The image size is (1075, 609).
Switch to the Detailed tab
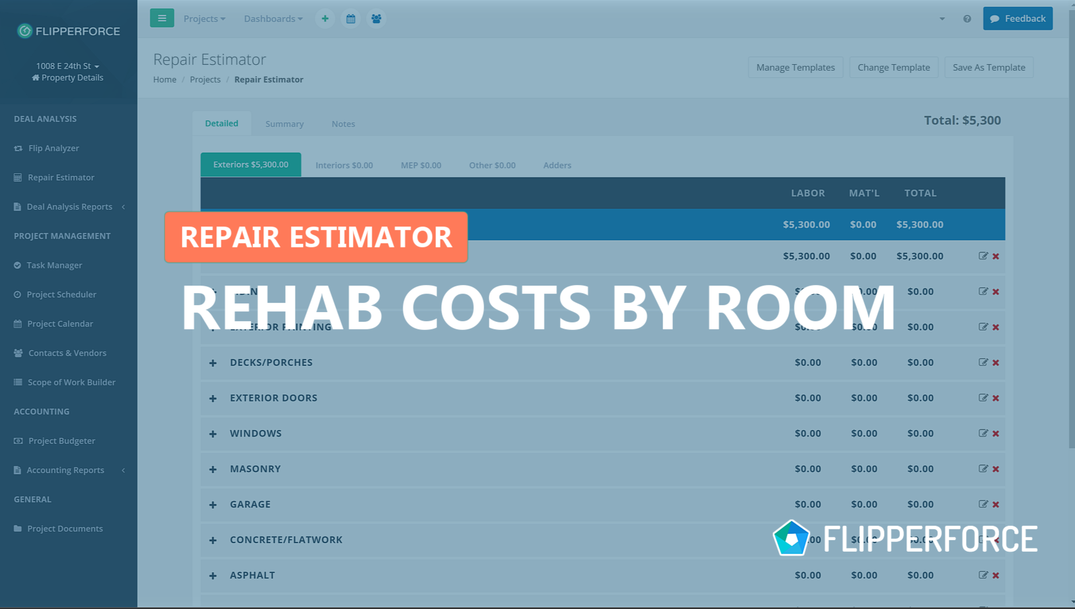(221, 123)
